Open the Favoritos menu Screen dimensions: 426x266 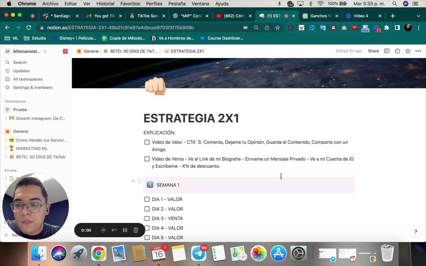tap(130, 4)
